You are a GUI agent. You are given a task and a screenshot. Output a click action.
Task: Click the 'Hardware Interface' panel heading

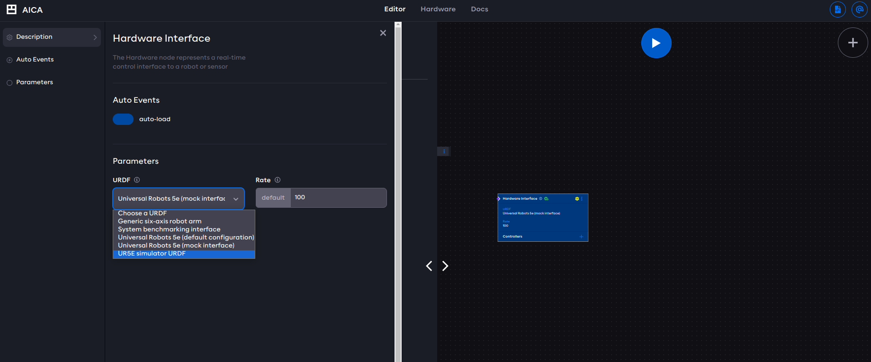[x=162, y=38]
